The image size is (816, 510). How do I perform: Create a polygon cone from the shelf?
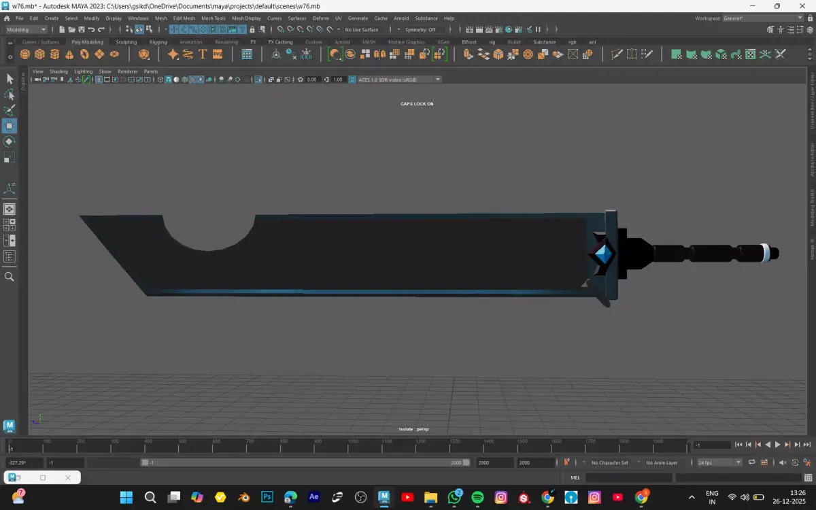(69, 54)
